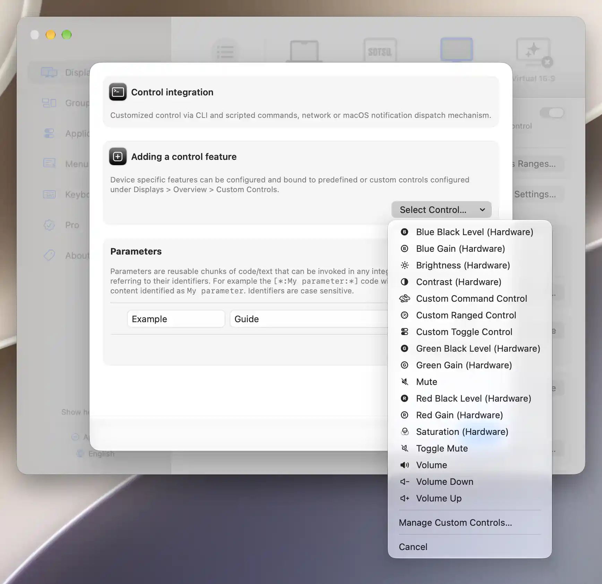Select Toggle Mute menu entry
This screenshot has width=602, height=584.
pyautogui.click(x=470, y=448)
